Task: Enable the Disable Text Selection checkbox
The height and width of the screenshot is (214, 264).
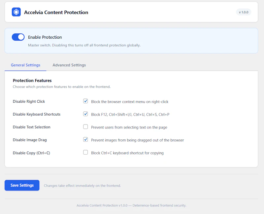Action: pyautogui.click(x=85, y=127)
